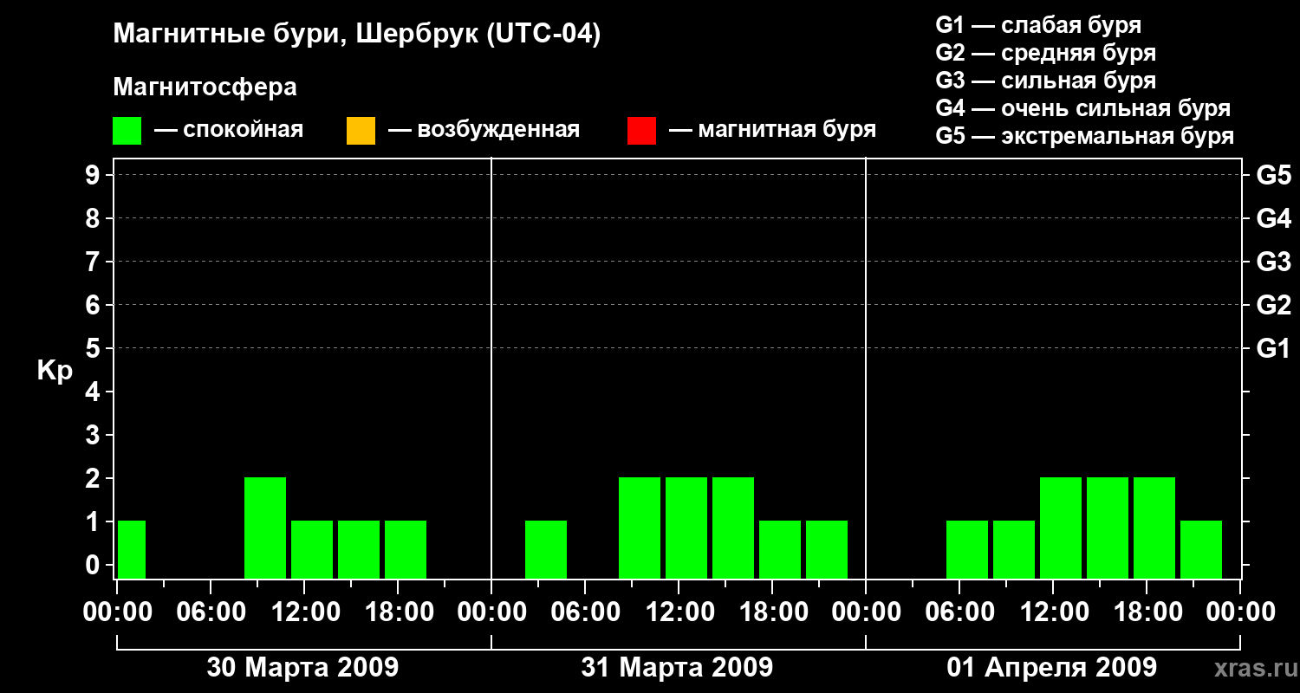Select the 'G3 — сильная буря' legend line
The height and width of the screenshot is (693, 1300).
(x=1045, y=81)
